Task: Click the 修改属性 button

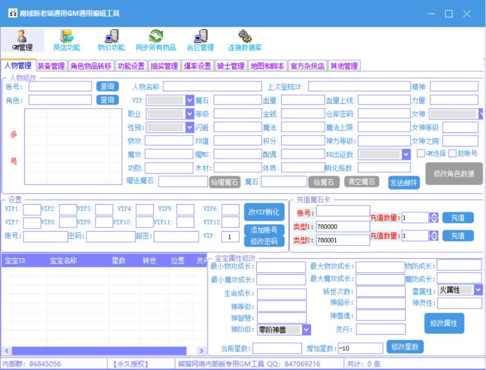Action: [x=444, y=323]
